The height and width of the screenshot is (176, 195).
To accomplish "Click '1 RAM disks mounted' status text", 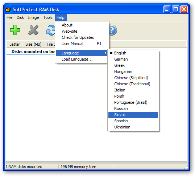I will pos(24,167).
